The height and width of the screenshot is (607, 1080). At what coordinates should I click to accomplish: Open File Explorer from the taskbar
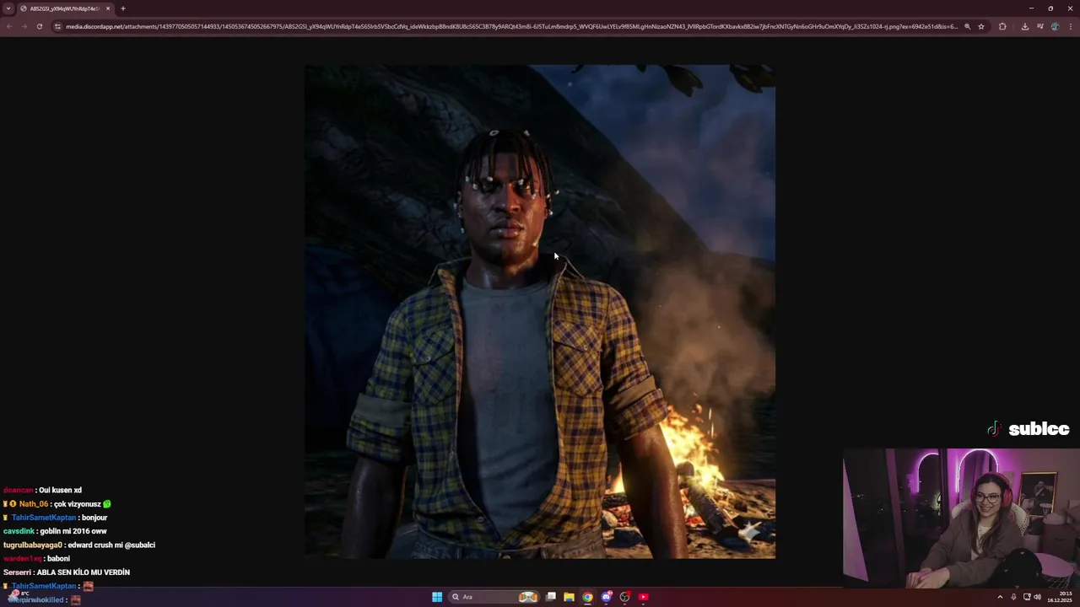pyautogui.click(x=569, y=597)
